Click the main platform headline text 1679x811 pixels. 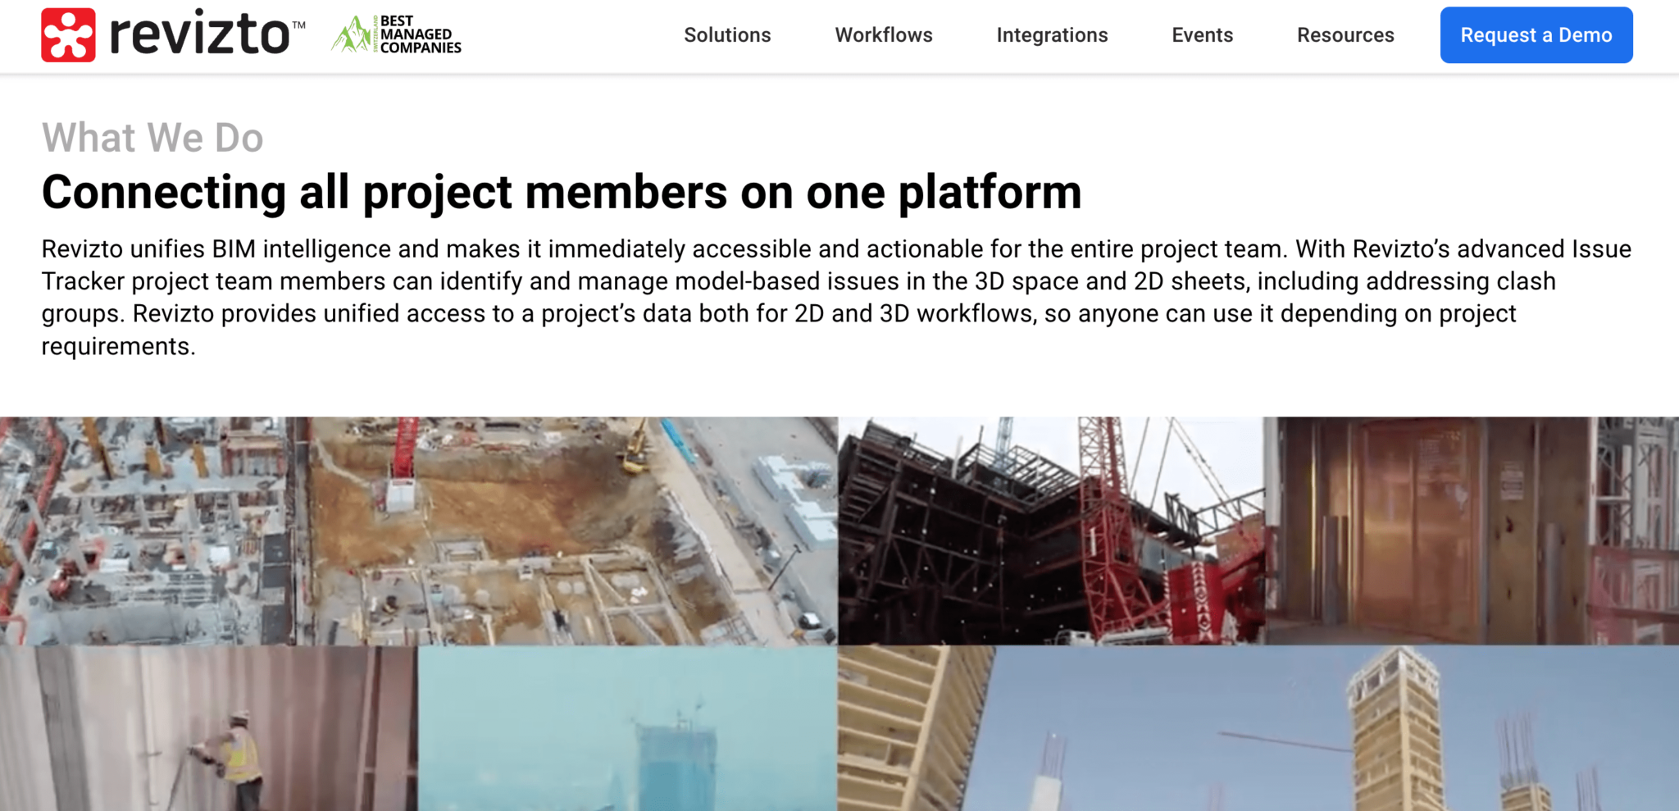coord(561,193)
